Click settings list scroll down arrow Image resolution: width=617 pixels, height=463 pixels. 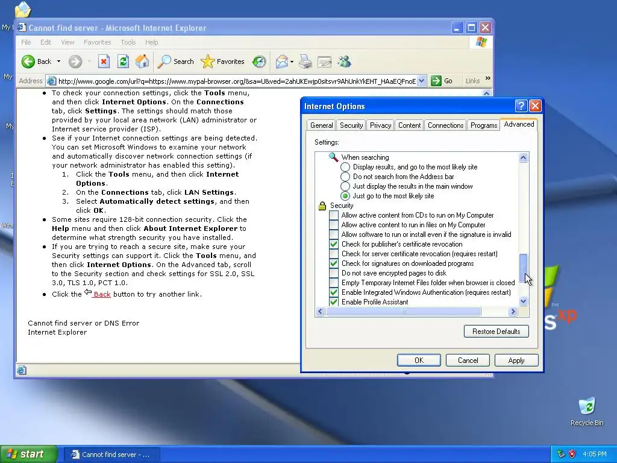tap(523, 301)
